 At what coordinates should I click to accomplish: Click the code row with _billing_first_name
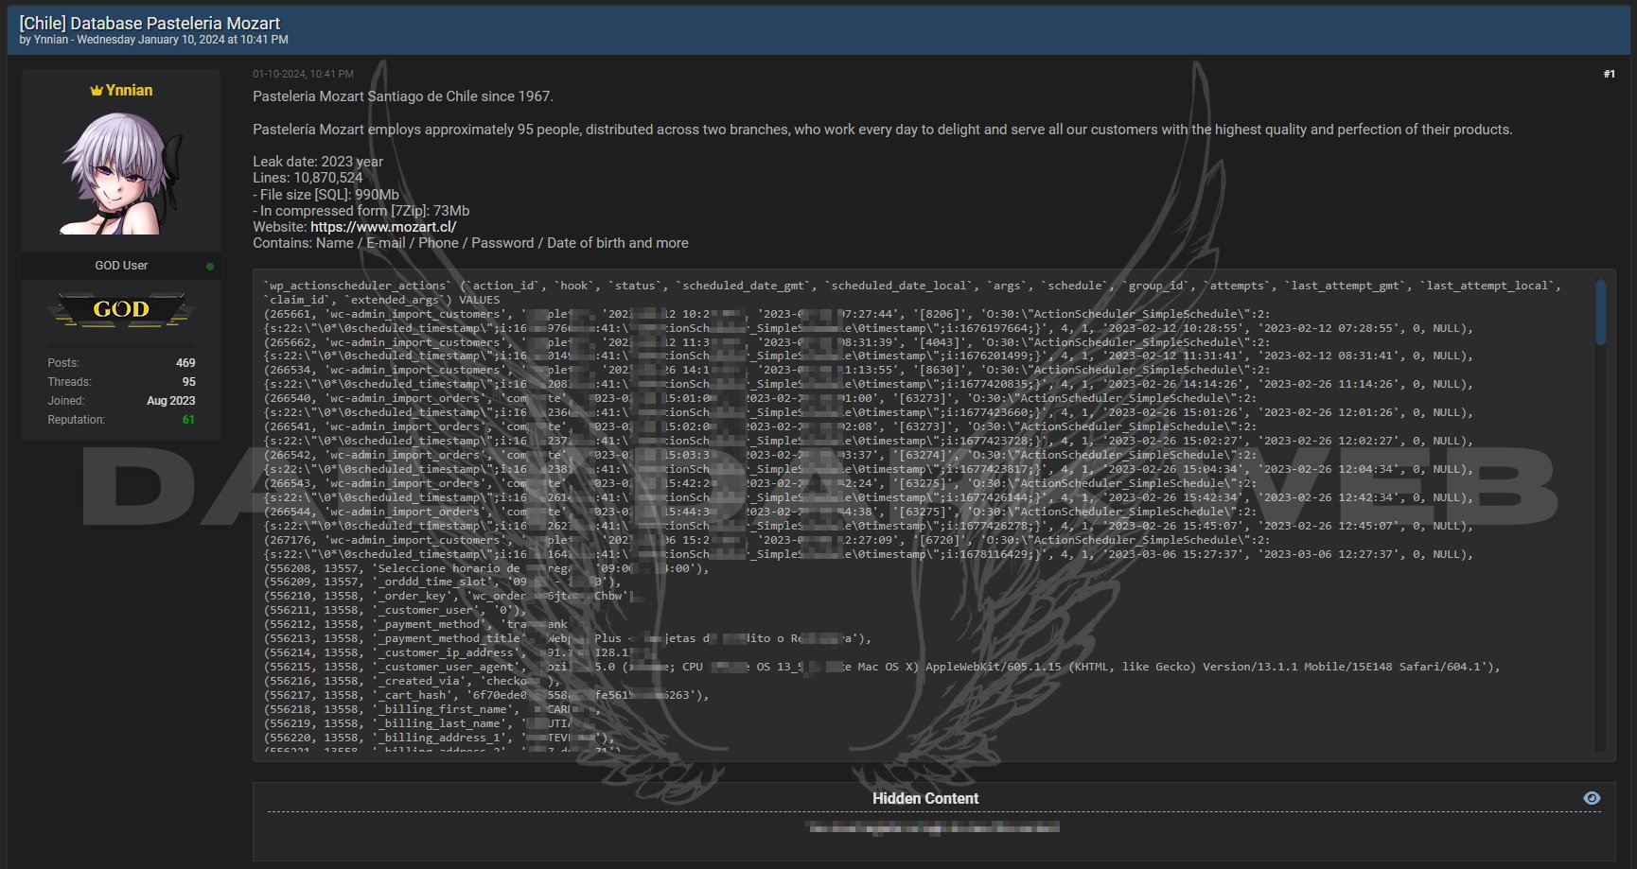click(431, 709)
